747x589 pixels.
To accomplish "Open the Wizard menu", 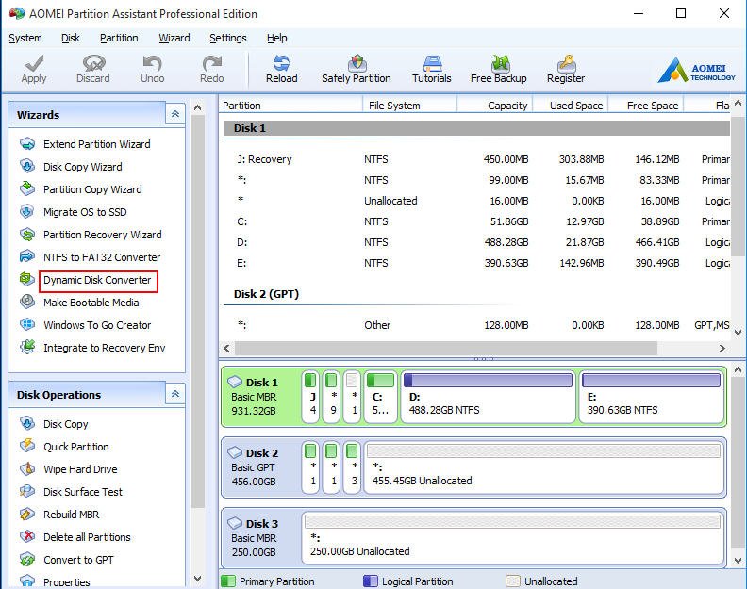I will (174, 38).
